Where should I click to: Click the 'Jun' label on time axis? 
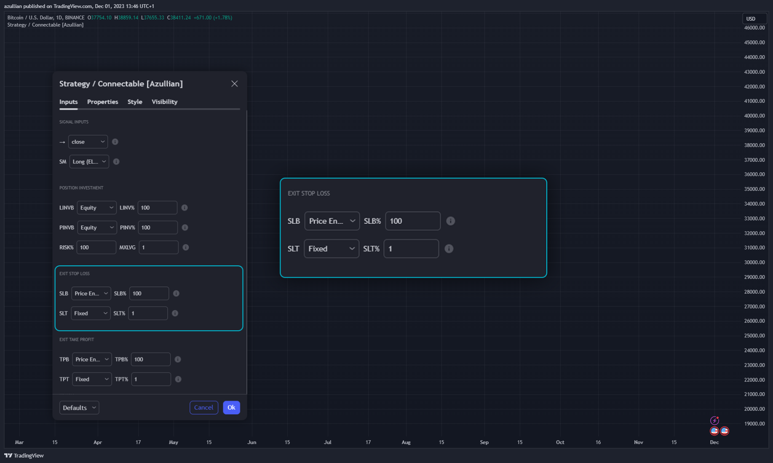[252, 442]
